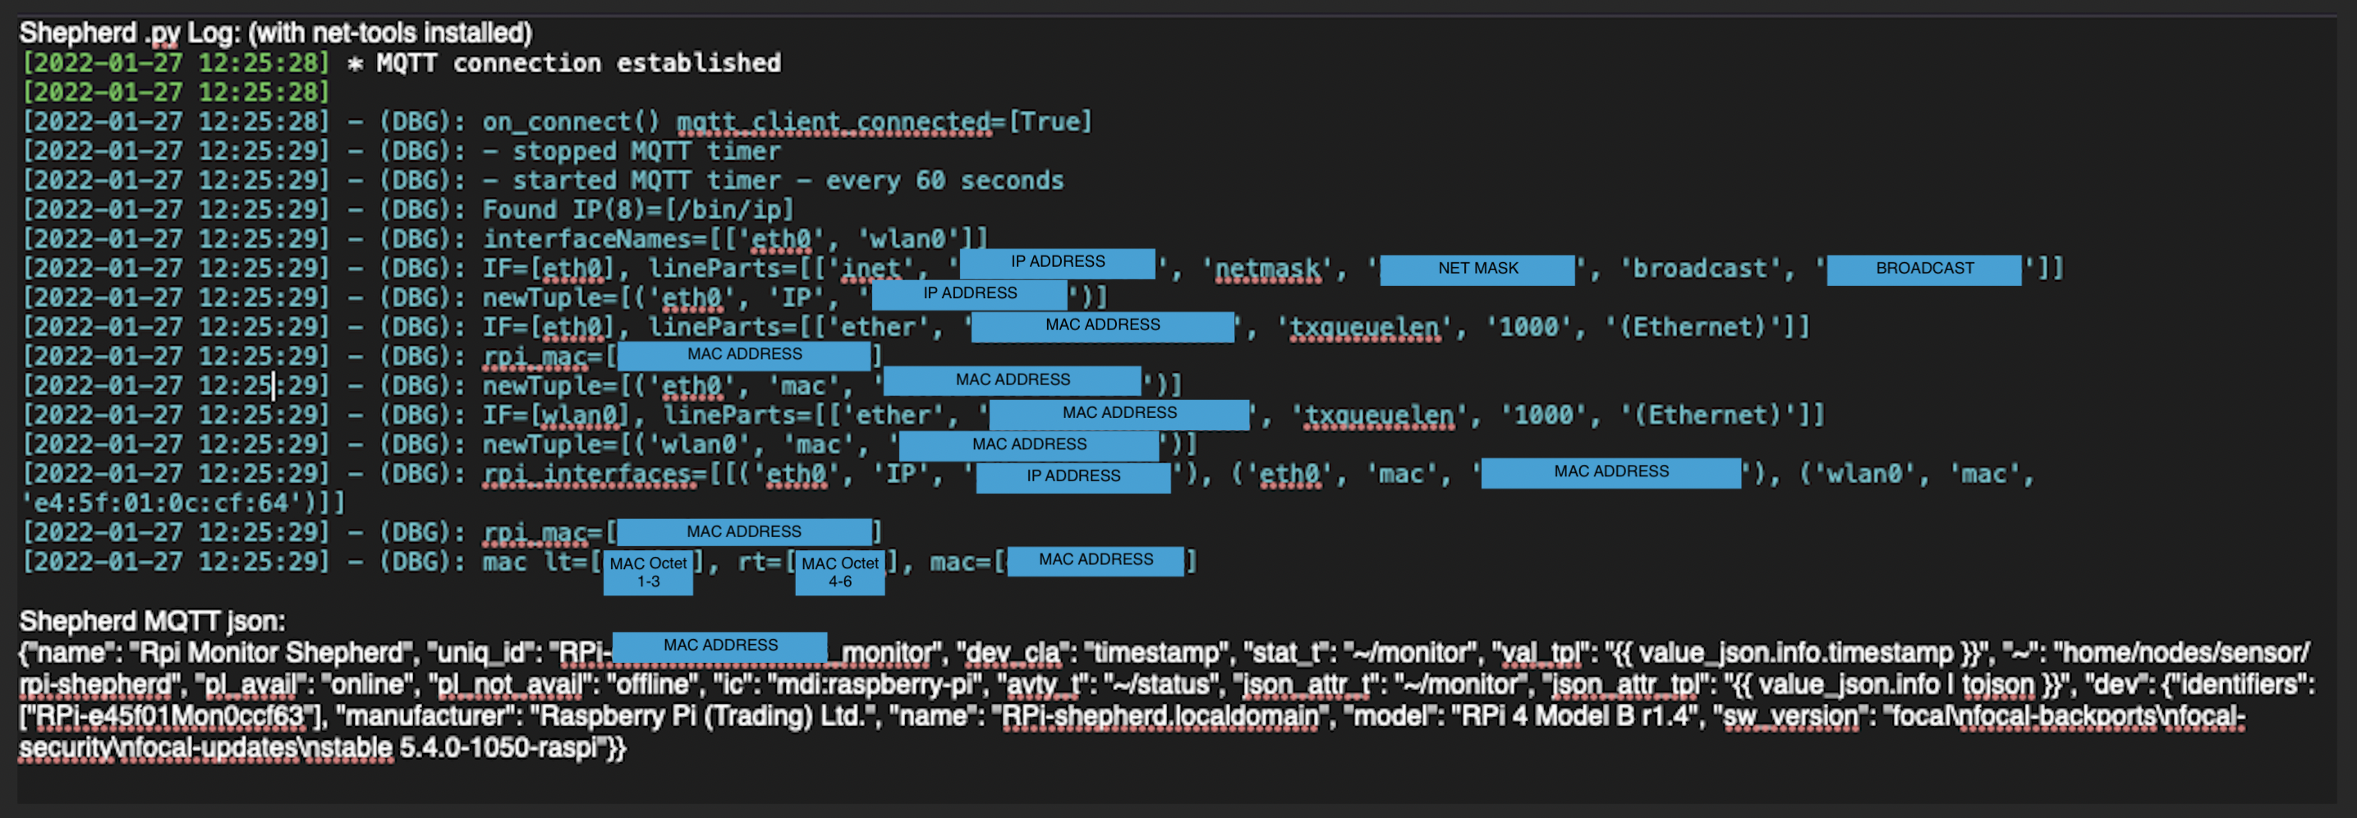Screen dimensions: 2357x818
Task: Click '5.4.0-1050-raspi' version text
Action: pos(498,747)
